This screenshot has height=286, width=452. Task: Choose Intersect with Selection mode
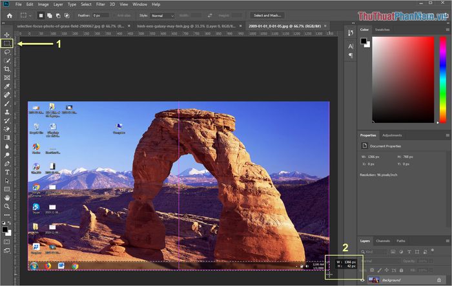click(x=67, y=15)
